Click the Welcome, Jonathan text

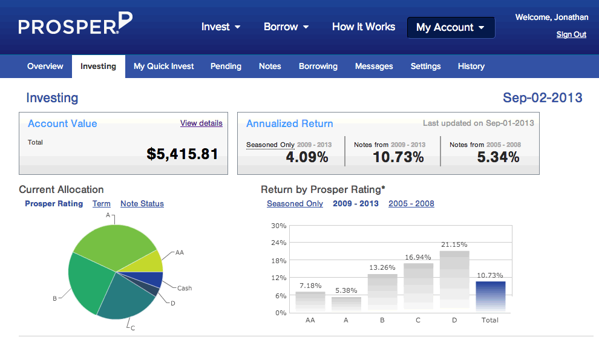point(552,17)
